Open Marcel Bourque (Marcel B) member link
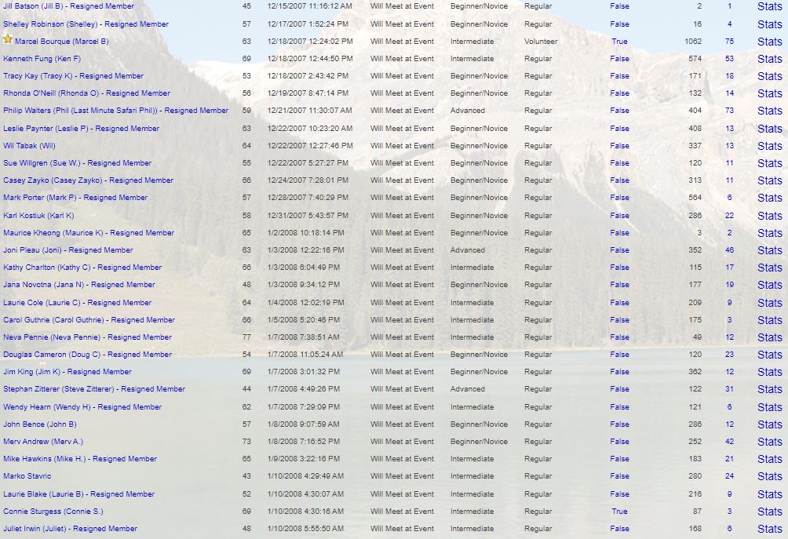This screenshot has width=788, height=539. 62,42
